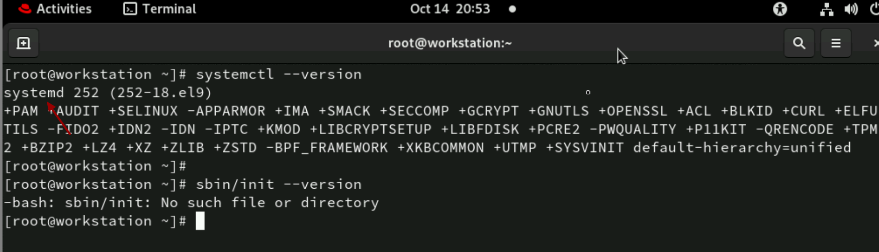The image size is (879, 252).
Task: Click the volume speaker icon
Action: click(851, 9)
